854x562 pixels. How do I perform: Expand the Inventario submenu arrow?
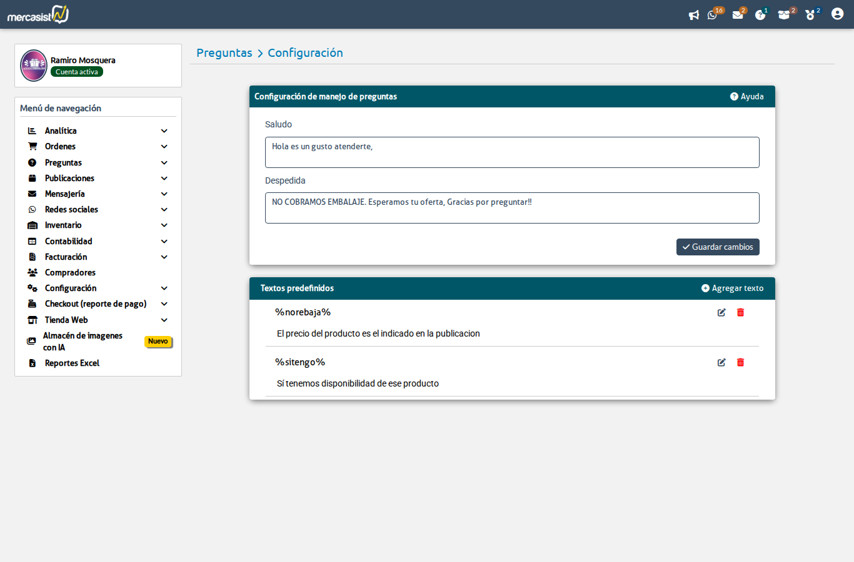[164, 225]
